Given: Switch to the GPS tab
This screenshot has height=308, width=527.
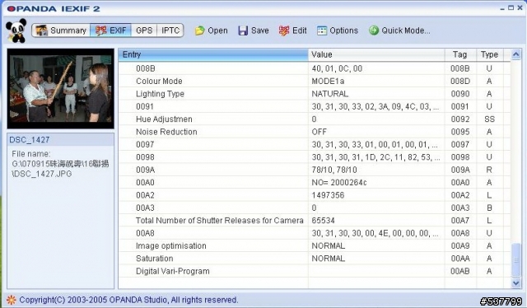Looking at the screenshot, I should pos(144,30).
